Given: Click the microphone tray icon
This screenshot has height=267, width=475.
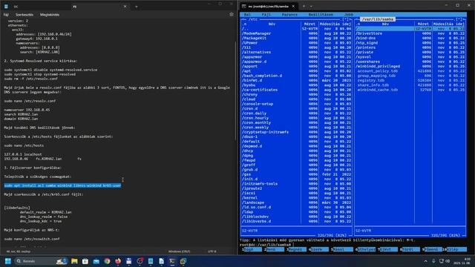Looking at the screenshot, I should tap(433, 261).
